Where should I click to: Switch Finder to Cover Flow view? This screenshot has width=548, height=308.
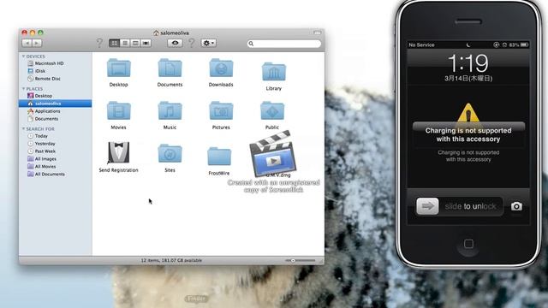(146, 43)
